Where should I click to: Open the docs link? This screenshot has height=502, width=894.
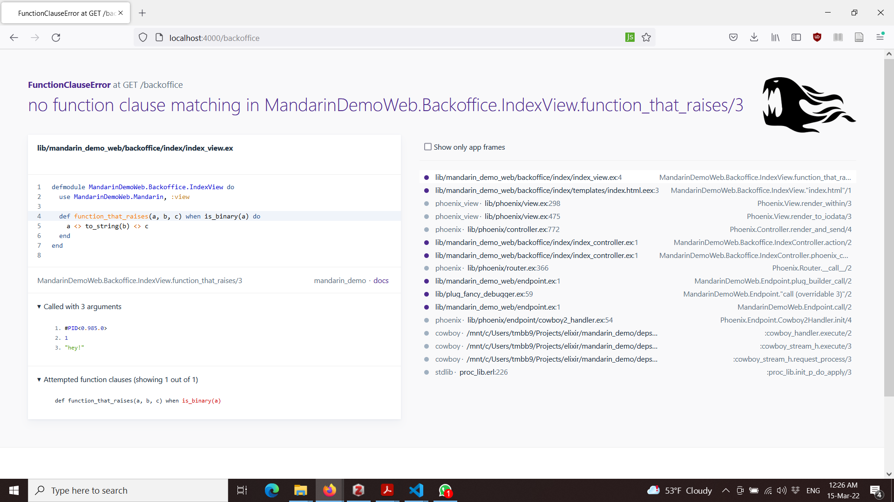pos(381,281)
